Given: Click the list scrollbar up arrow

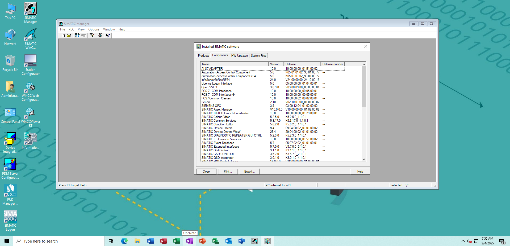Looking at the screenshot, I should pos(364,64).
